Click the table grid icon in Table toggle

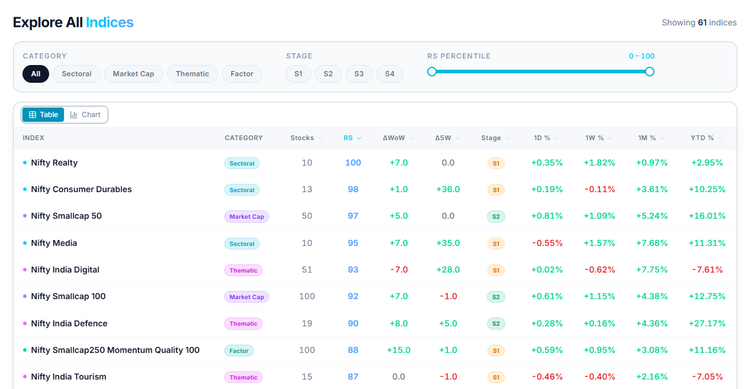tap(33, 115)
